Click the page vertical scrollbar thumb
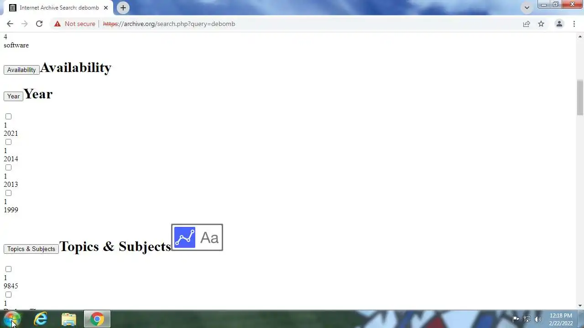584x328 pixels. coord(580,97)
